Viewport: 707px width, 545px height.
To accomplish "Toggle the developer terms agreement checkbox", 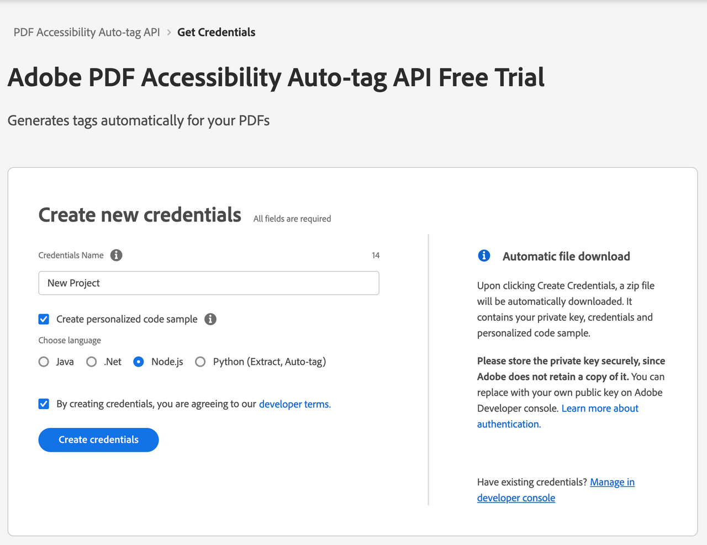I will point(44,404).
